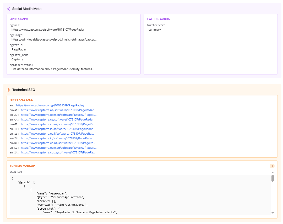This screenshot has height=224, width=283.
Task: Click the TWITTER CARDS heading
Action: point(158,19)
